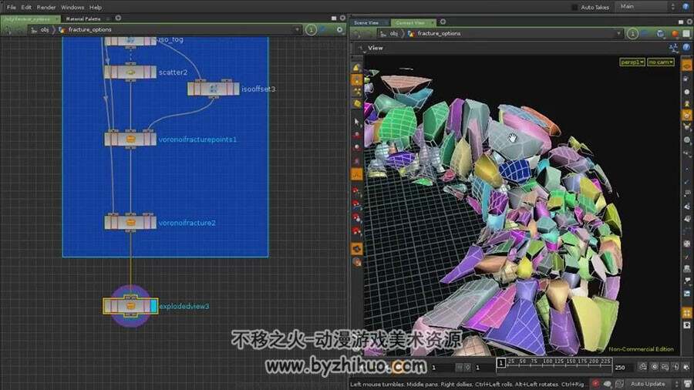This screenshot has height=390, width=694.
Task: Select the voronoifracturepoints1 node
Action: pos(130,139)
